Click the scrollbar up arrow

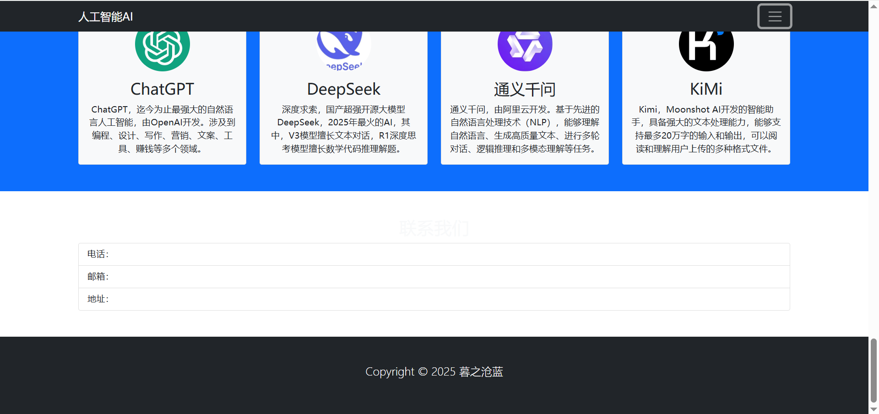coord(874,6)
